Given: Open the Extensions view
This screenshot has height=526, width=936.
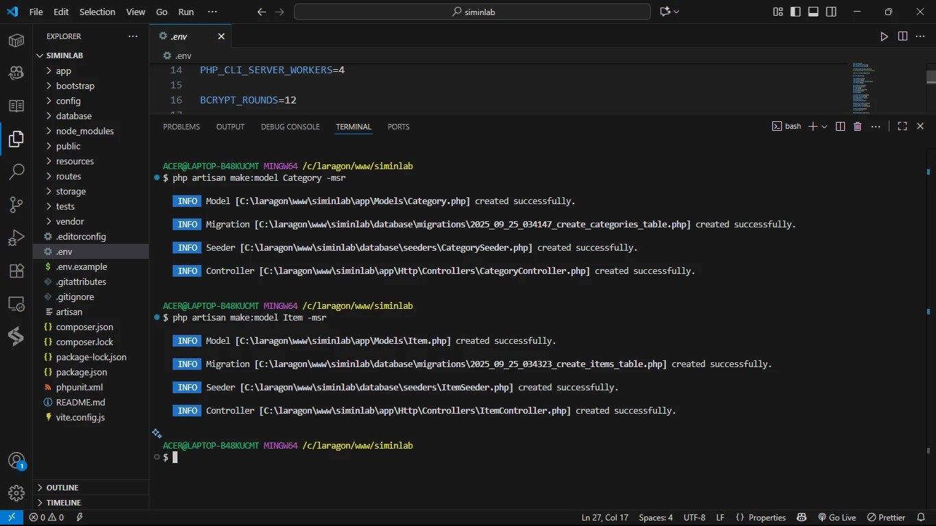Looking at the screenshot, I should coord(16,271).
